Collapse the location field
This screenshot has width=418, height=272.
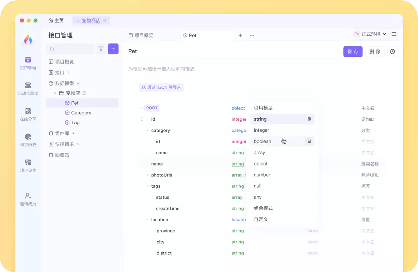tap(147, 220)
